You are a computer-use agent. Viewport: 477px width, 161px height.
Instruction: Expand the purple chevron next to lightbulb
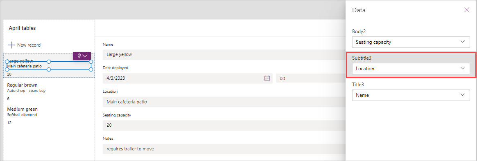tap(85, 56)
